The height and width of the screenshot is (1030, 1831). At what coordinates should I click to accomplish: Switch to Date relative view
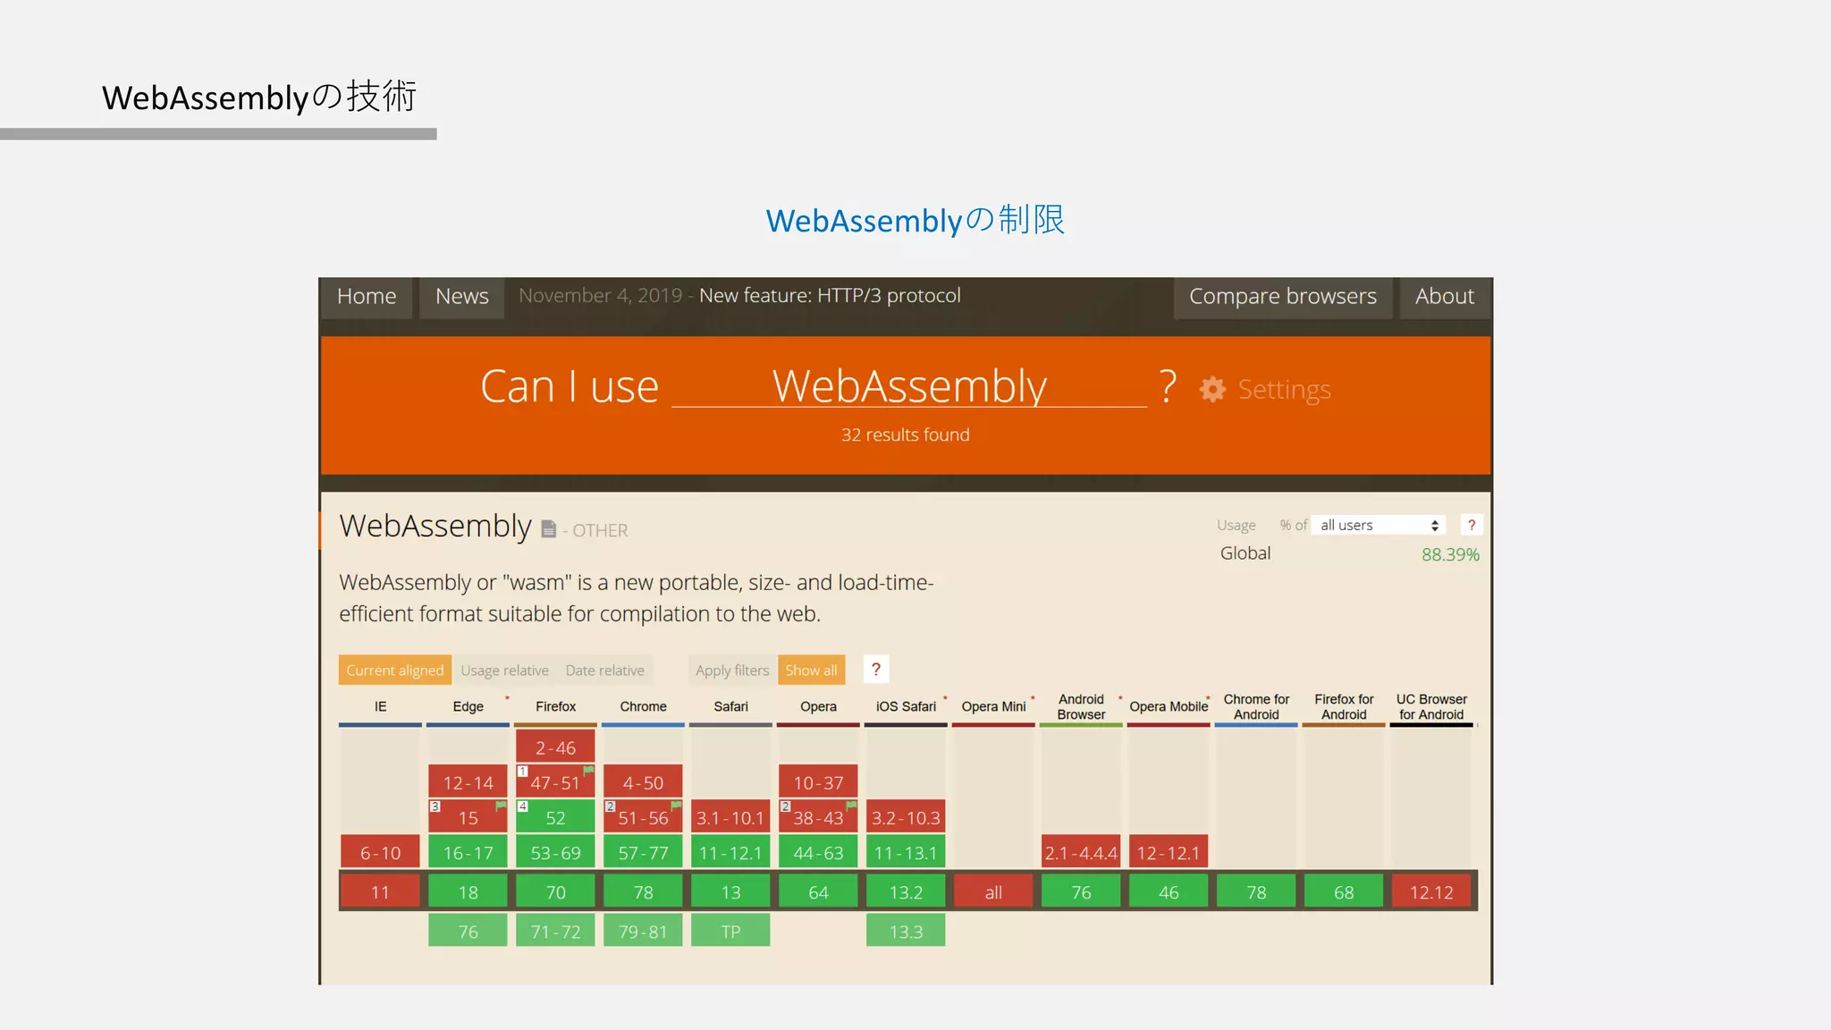[x=605, y=670]
